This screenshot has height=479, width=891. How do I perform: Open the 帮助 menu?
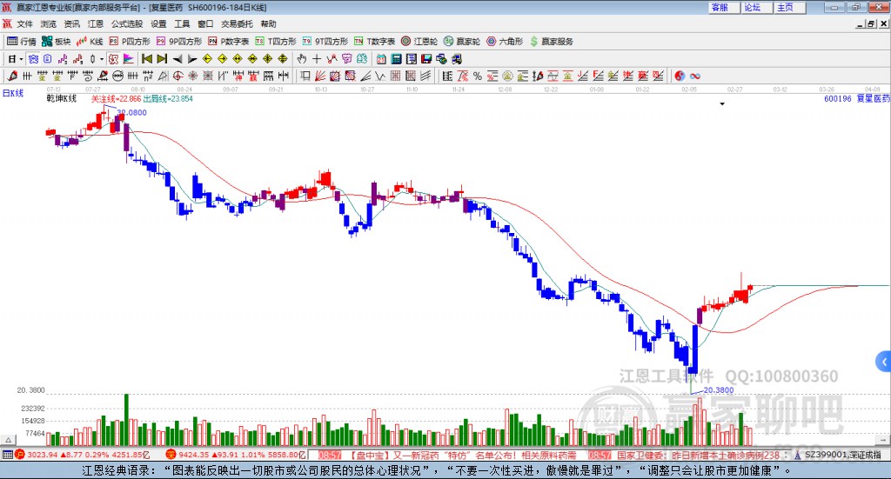coord(268,23)
